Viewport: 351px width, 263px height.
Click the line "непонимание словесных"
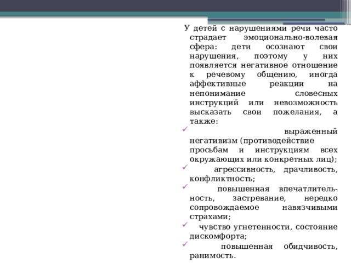[263, 94]
